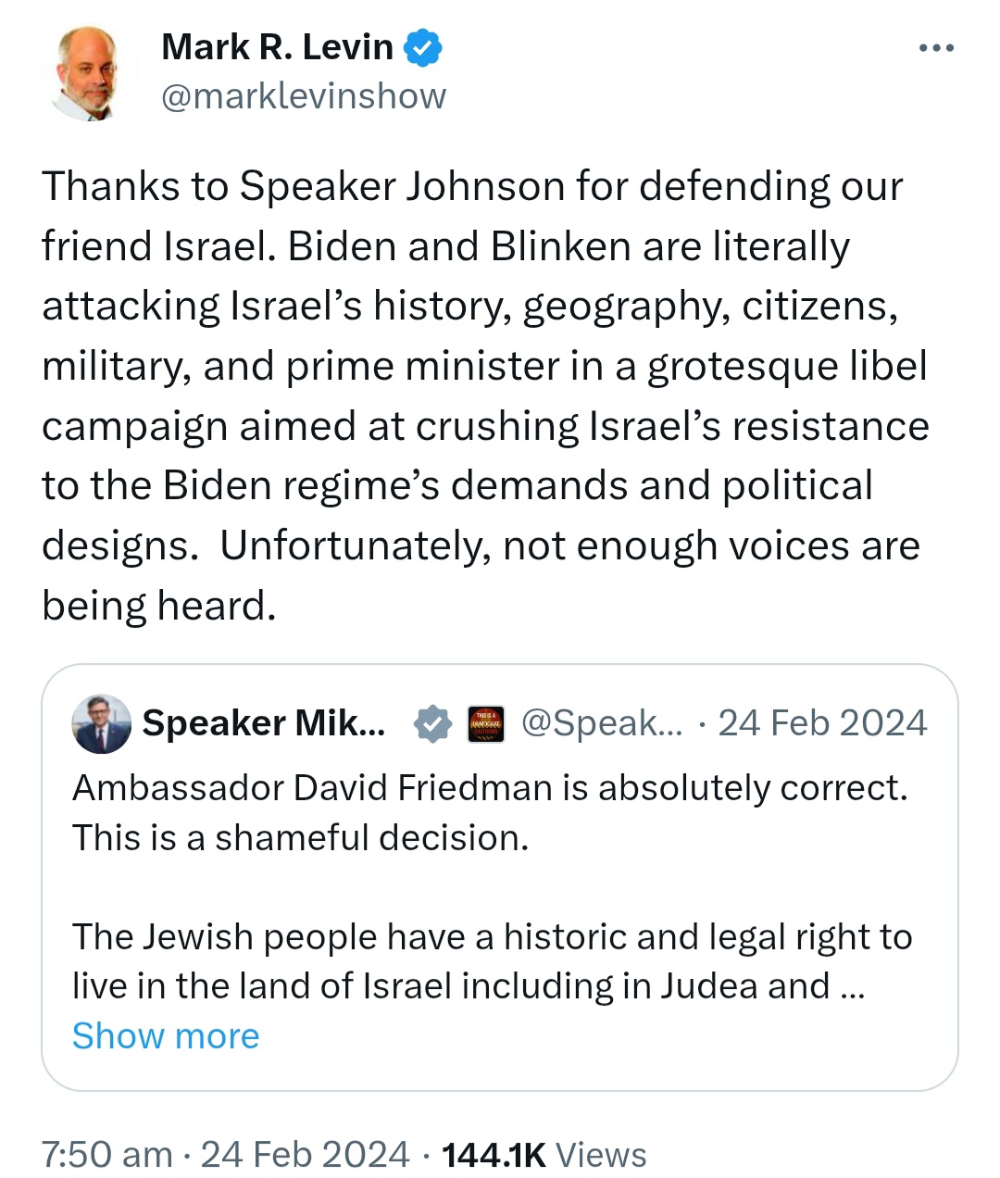The height and width of the screenshot is (1178, 1000).
Task: Click 'This is a shameful decision.' line
Action: click(301, 838)
